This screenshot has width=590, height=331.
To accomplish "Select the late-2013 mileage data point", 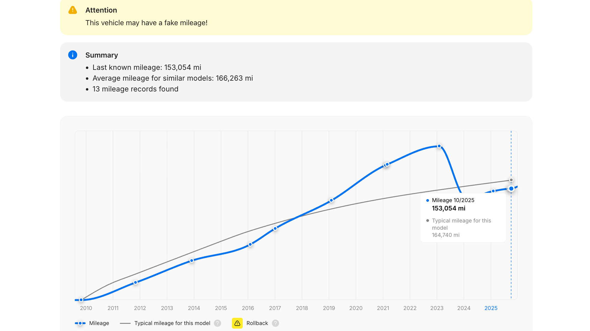I will [192, 261].
